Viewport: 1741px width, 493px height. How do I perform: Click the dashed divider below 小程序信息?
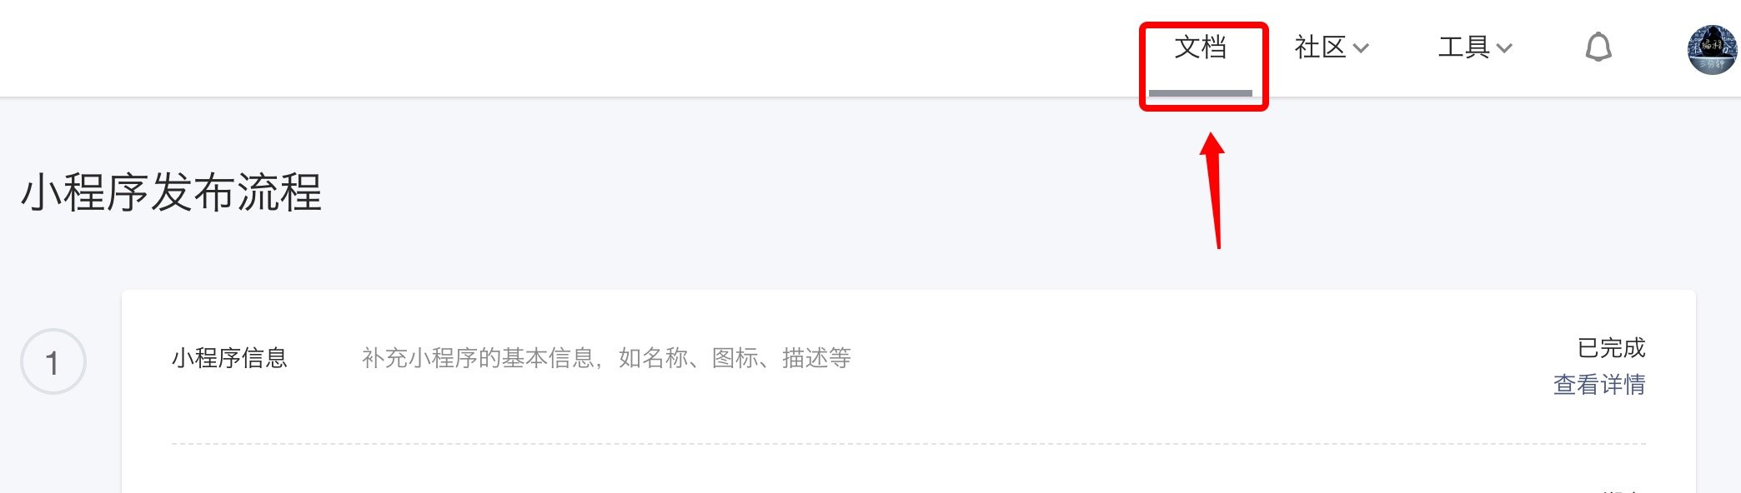[x=909, y=444]
